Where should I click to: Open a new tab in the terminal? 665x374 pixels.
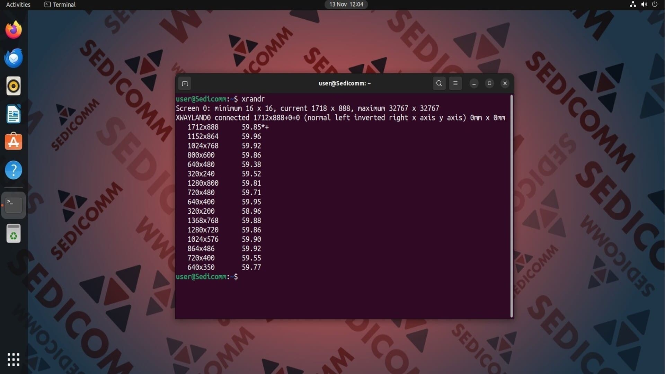(x=185, y=83)
